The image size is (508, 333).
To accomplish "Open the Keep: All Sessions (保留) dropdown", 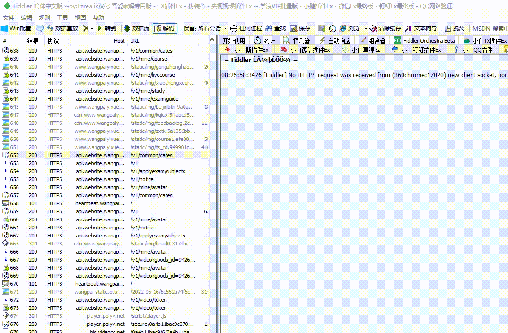I will (x=205, y=28).
